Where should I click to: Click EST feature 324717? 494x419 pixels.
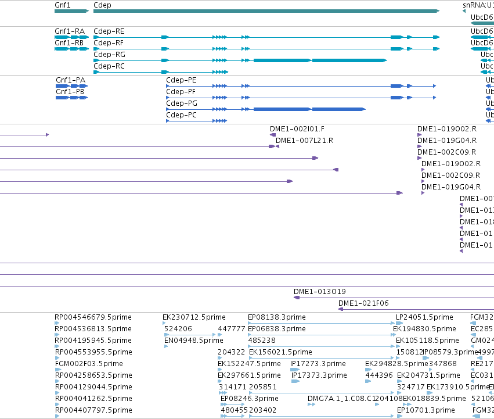click(x=410, y=387)
